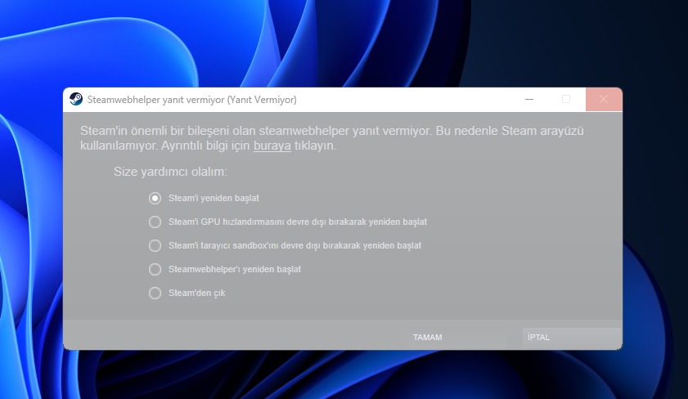Click the "Size yardımcı olalım:" heading text
Viewport: 688px width, 399px height.
pos(170,172)
